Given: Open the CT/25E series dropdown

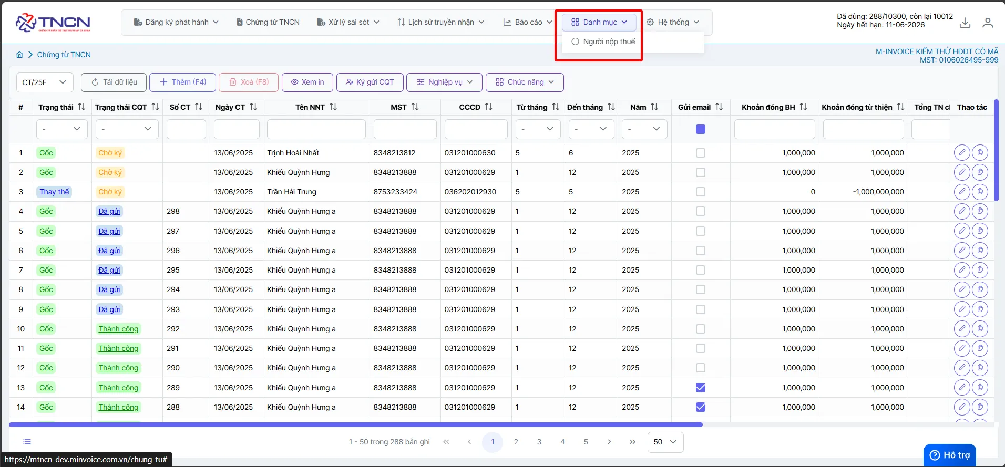Looking at the screenshot, I should point(44,82).
